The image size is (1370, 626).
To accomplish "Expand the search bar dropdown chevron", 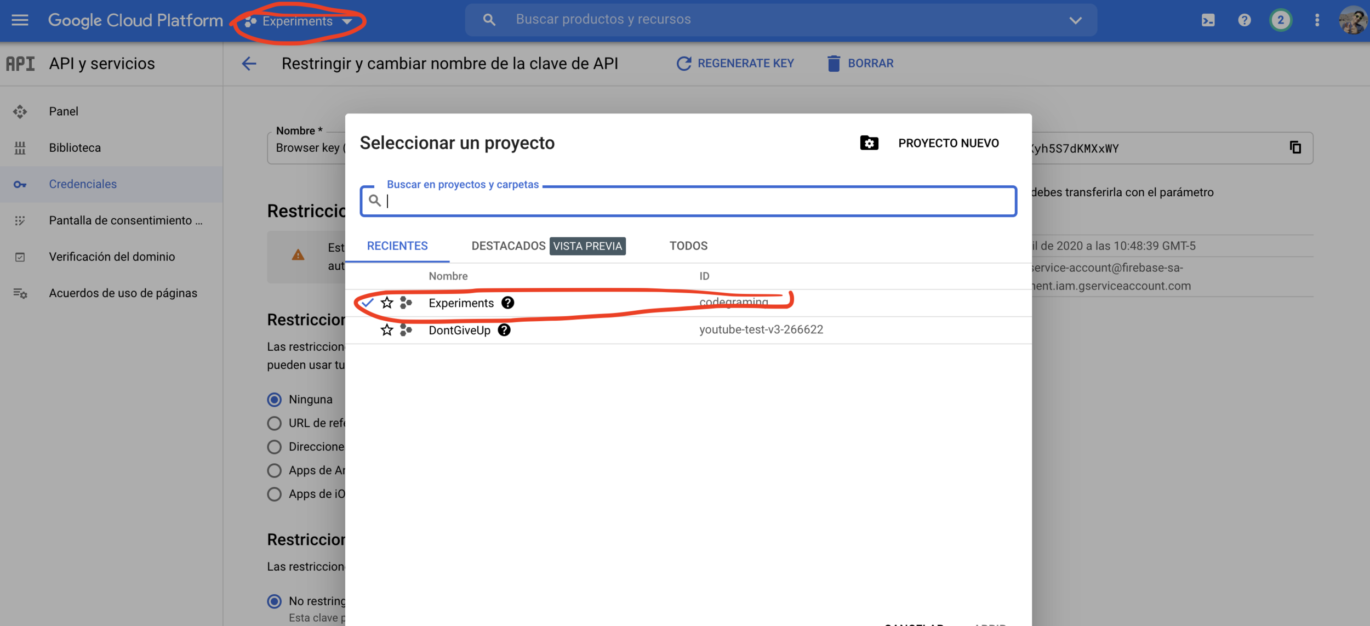I will point(1075,20).
